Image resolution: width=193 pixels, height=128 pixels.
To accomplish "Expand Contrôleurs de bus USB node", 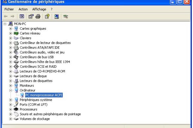I will tap(11, 57).
